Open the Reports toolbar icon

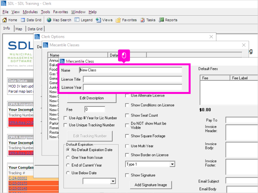coord(161,20)
